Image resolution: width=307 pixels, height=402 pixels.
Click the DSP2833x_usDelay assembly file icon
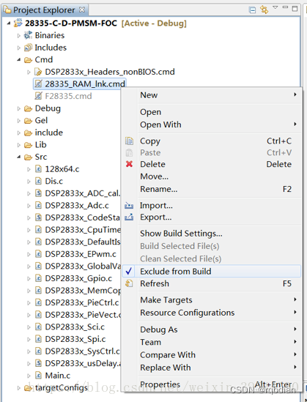[38, 363]
